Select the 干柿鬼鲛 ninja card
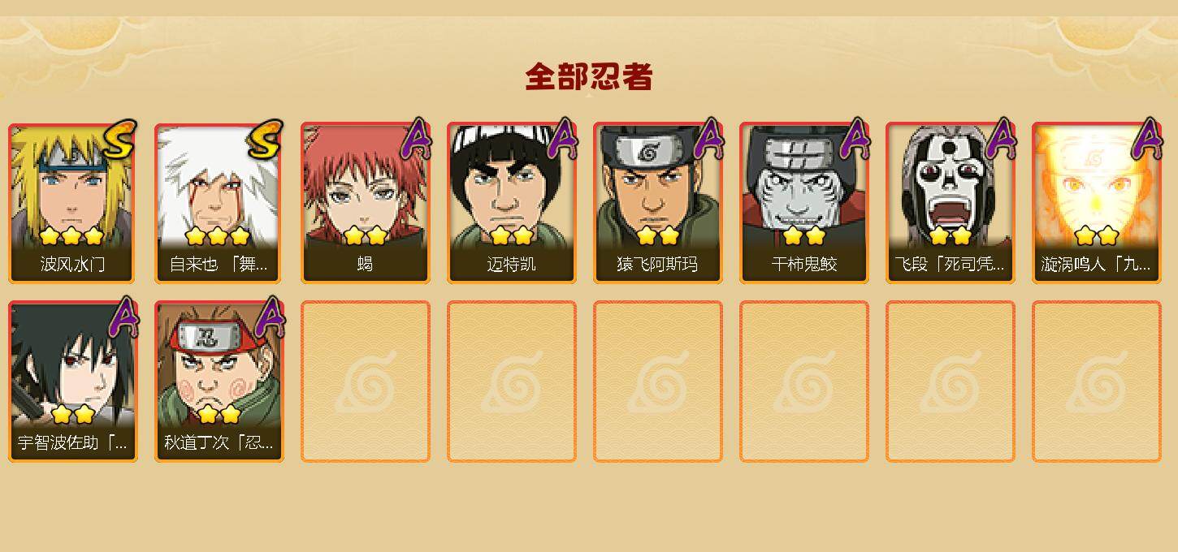The height and width of the screenshot is (552, 1178). (803, 203)
